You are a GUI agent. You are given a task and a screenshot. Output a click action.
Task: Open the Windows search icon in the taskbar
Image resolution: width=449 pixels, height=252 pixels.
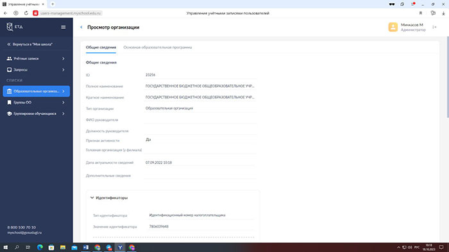pyautogui.click(x=17, y=247)
